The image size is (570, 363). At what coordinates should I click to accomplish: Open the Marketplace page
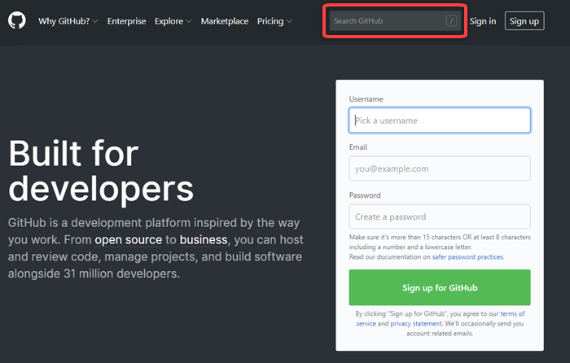click(x=225, y=21)
